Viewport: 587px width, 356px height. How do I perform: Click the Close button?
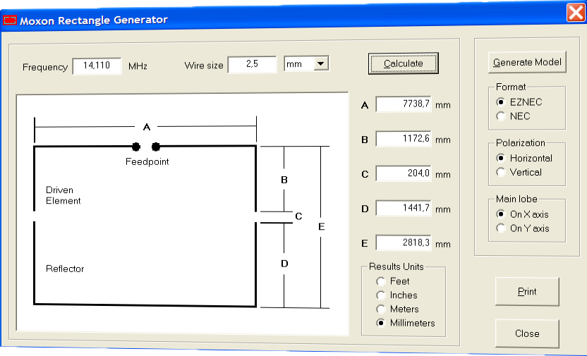(527, 333)
